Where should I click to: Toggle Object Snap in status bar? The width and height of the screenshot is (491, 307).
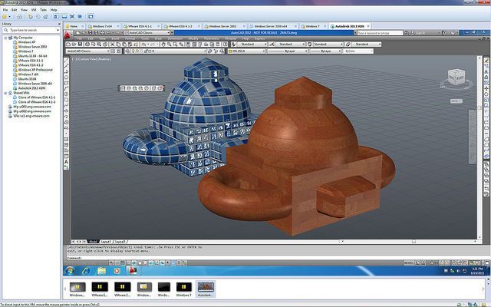tap(140, 263)
